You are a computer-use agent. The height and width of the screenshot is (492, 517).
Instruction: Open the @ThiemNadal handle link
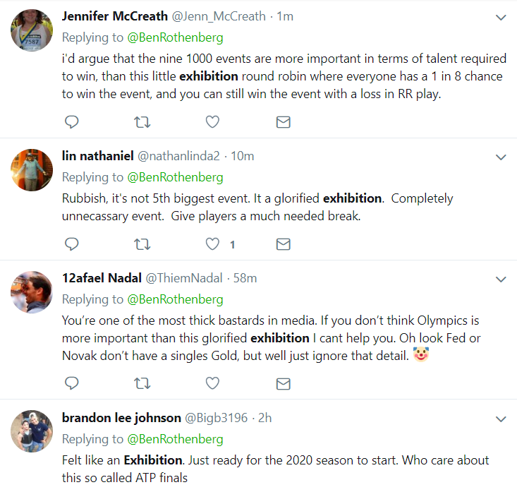(x=184, y=278)
